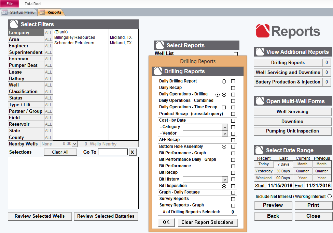Click the Select Reports header icon
Screen dimensions: 333x233
(x=159, y=45)
